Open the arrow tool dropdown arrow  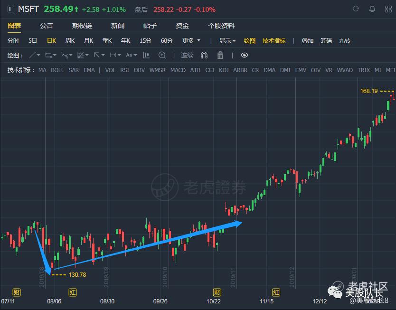[x=103, y=55]
